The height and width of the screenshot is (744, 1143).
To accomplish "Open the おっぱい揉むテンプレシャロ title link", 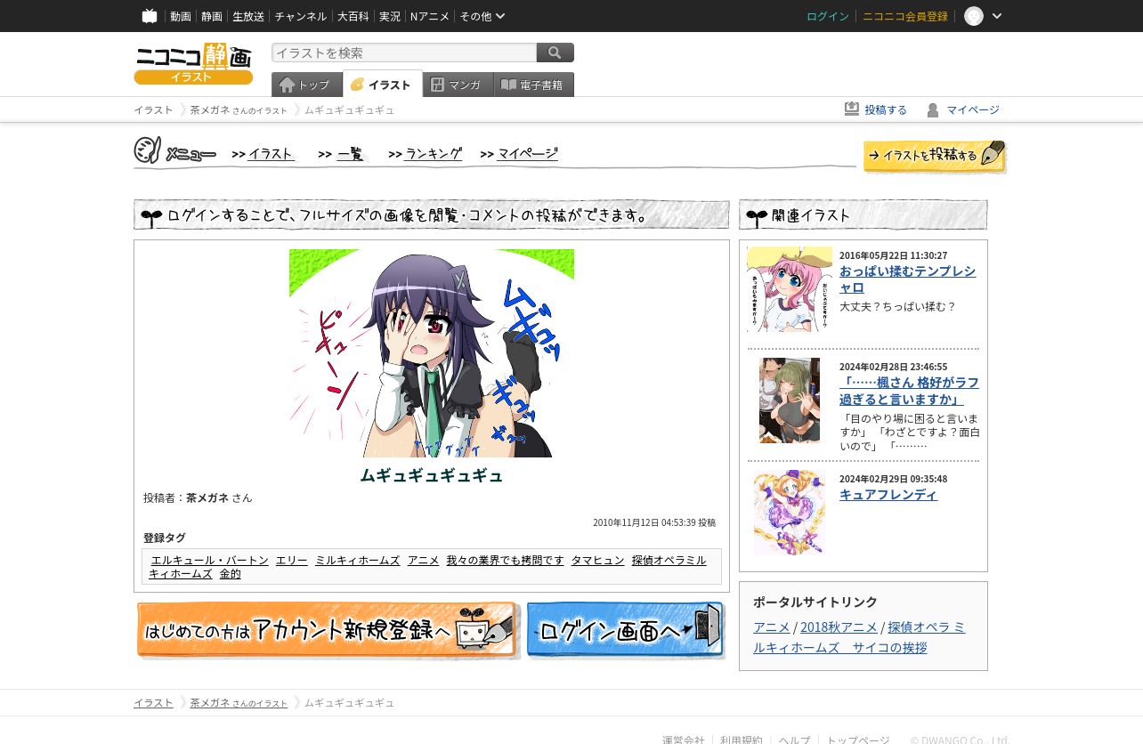I will point(907,279).
